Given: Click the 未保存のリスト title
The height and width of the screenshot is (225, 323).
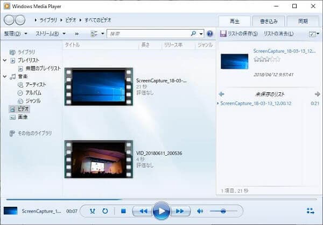Looking at the screenshot, I should point(270,95).
